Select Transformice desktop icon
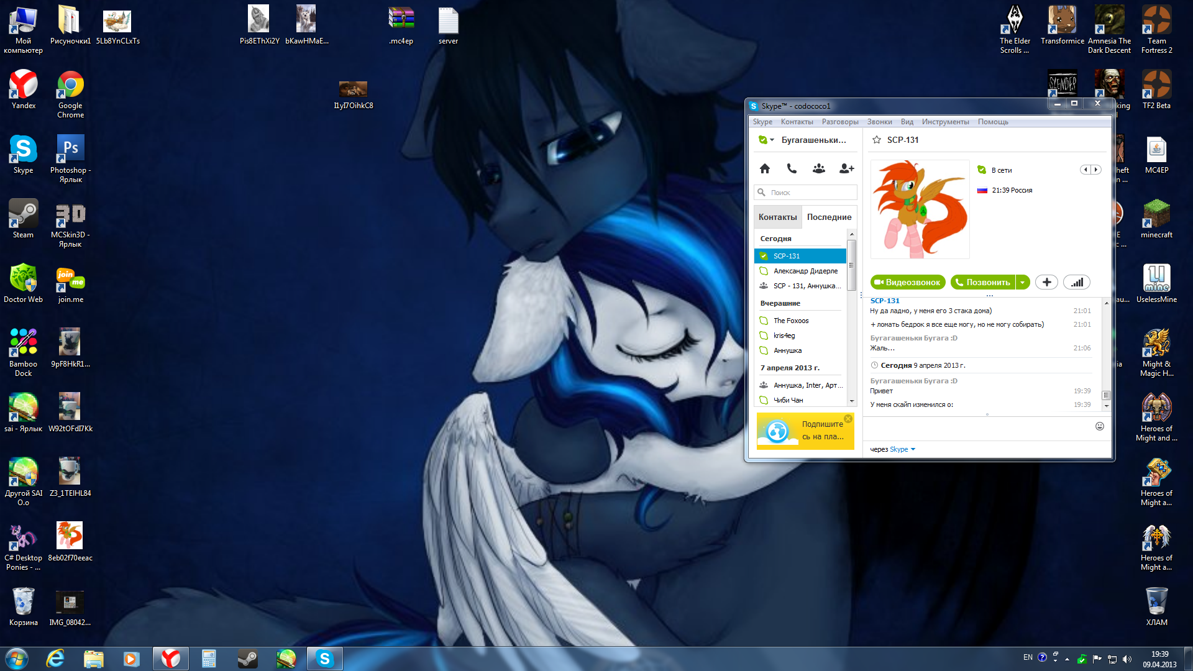 click(x=1062, y=25)
